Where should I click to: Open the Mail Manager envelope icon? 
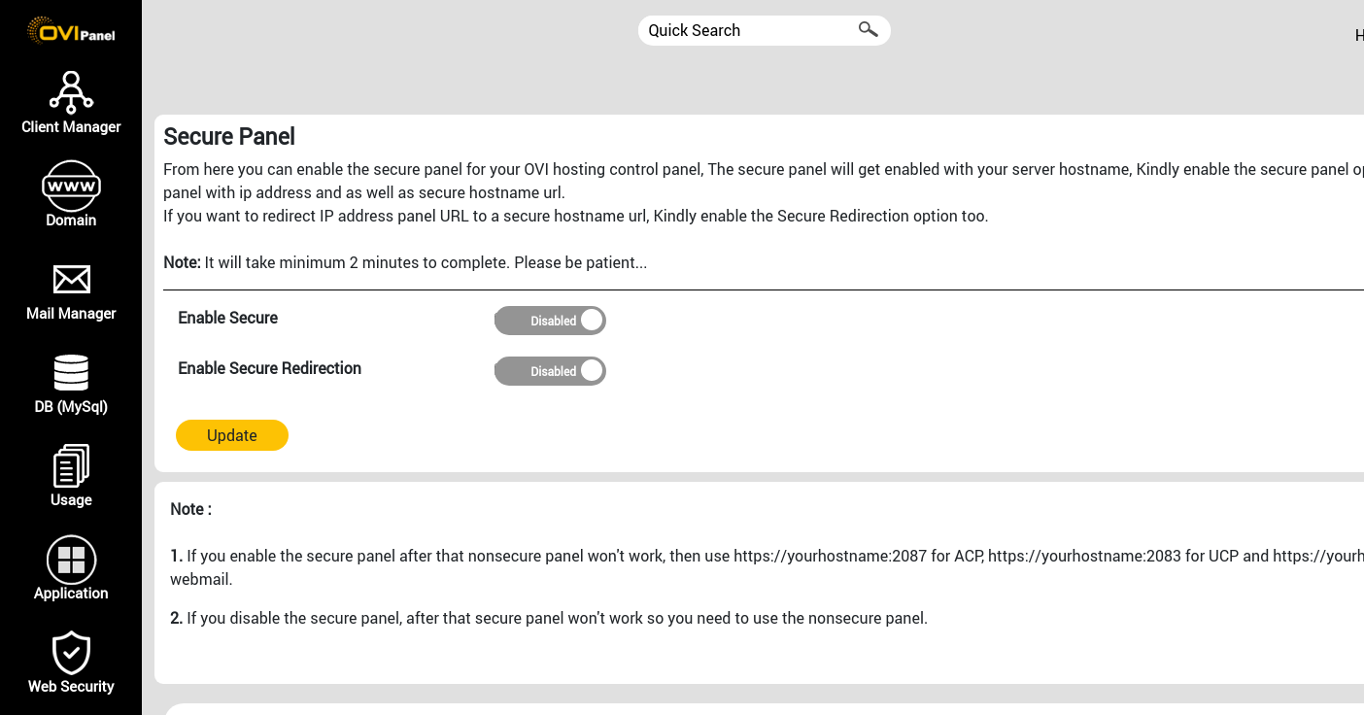point(71,279)
